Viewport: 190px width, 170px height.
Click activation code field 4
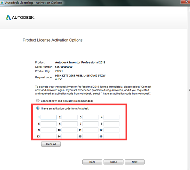point(111,117)
